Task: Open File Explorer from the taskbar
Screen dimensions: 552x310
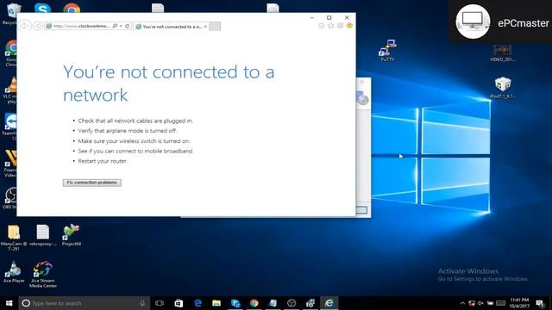Action: (216, 303)
